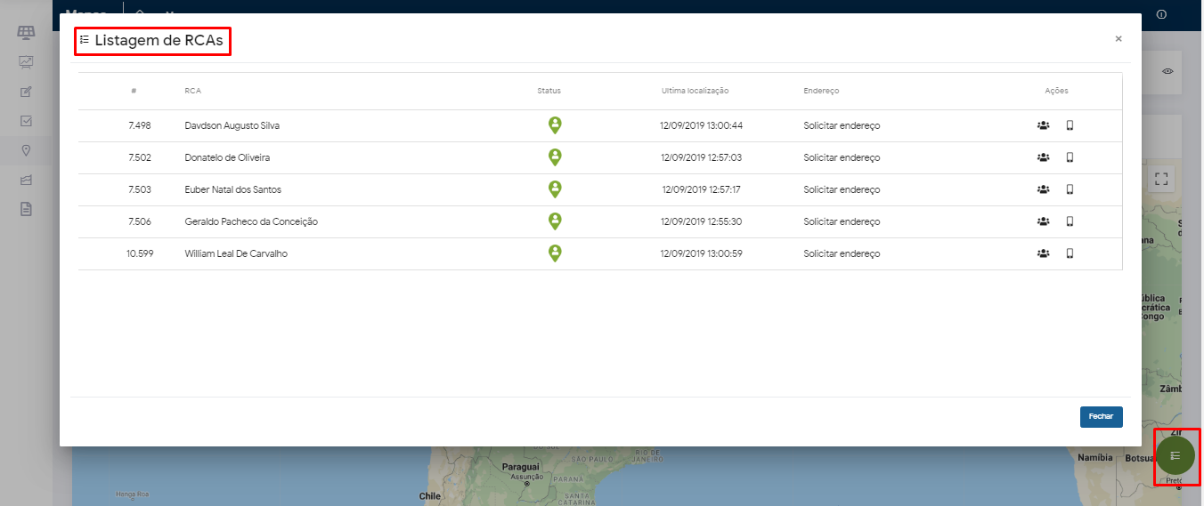Close the Listagem de RCAs dialog with X

(1119, 38)
